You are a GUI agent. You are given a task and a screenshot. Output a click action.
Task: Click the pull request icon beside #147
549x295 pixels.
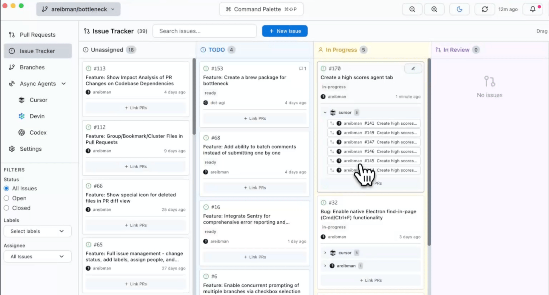(332, 142)
